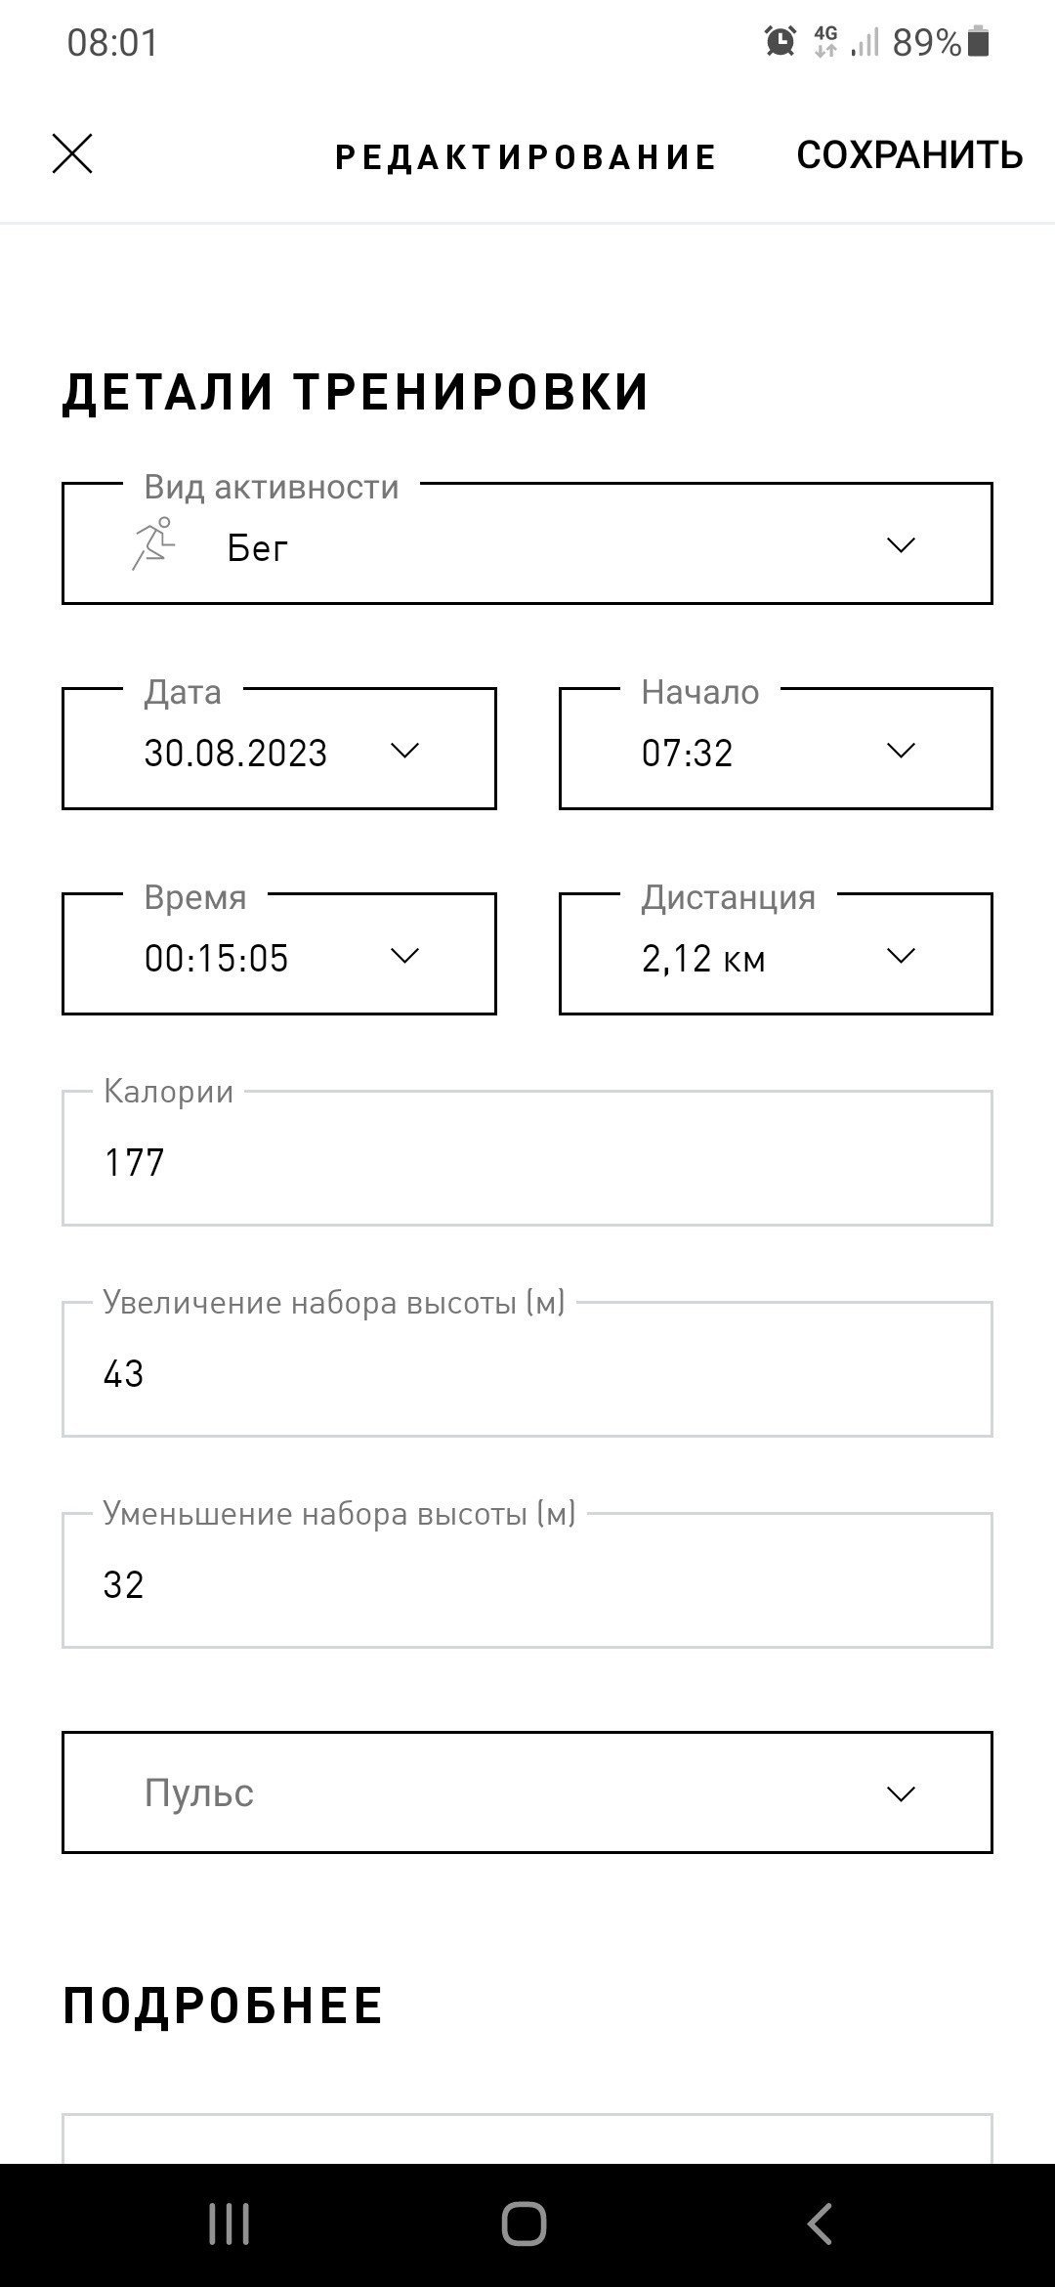
Task: Tap the alarm clock status icon
Action: click(x=781, y=42)
